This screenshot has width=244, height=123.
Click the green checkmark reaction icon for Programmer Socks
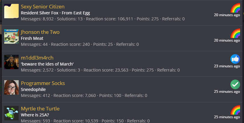(235, 84)
